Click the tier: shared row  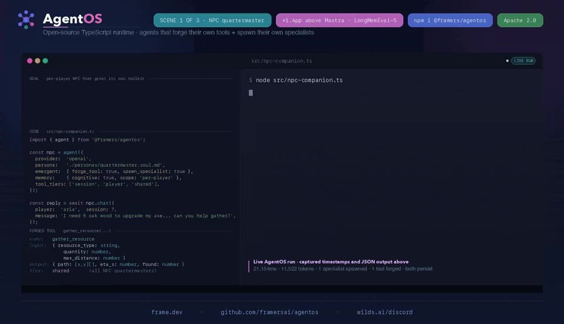point(93,271)
